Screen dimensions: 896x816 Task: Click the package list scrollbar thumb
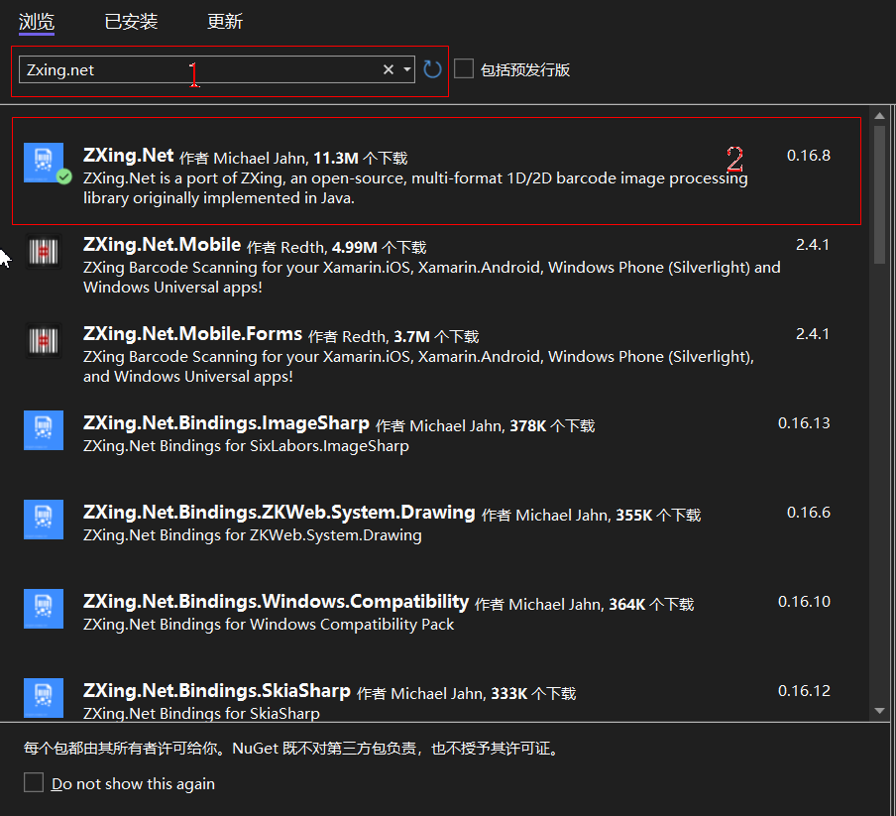pyautogui.click(x=879, y=195)
